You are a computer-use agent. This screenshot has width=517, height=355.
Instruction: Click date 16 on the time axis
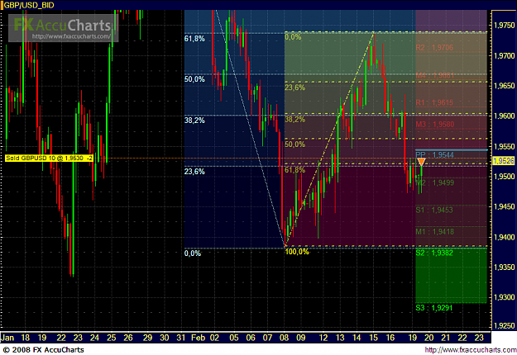pyautogui.click(x=390, y=338)
